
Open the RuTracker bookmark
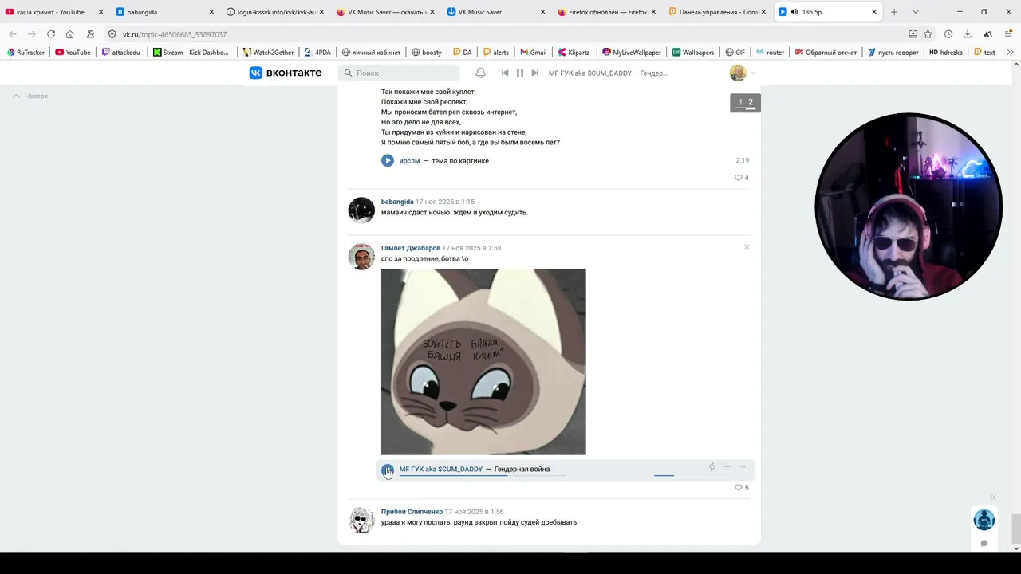point(26,53)
